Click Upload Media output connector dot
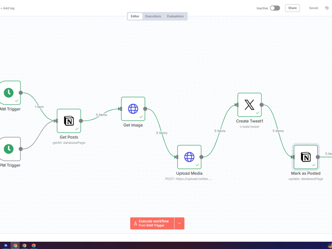This screenshot has height=249, width=332. 202,157
